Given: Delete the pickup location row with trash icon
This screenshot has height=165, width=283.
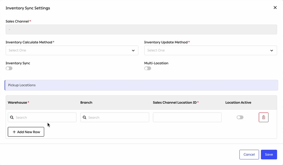Looking at the screenshot, I should point(263,117).
